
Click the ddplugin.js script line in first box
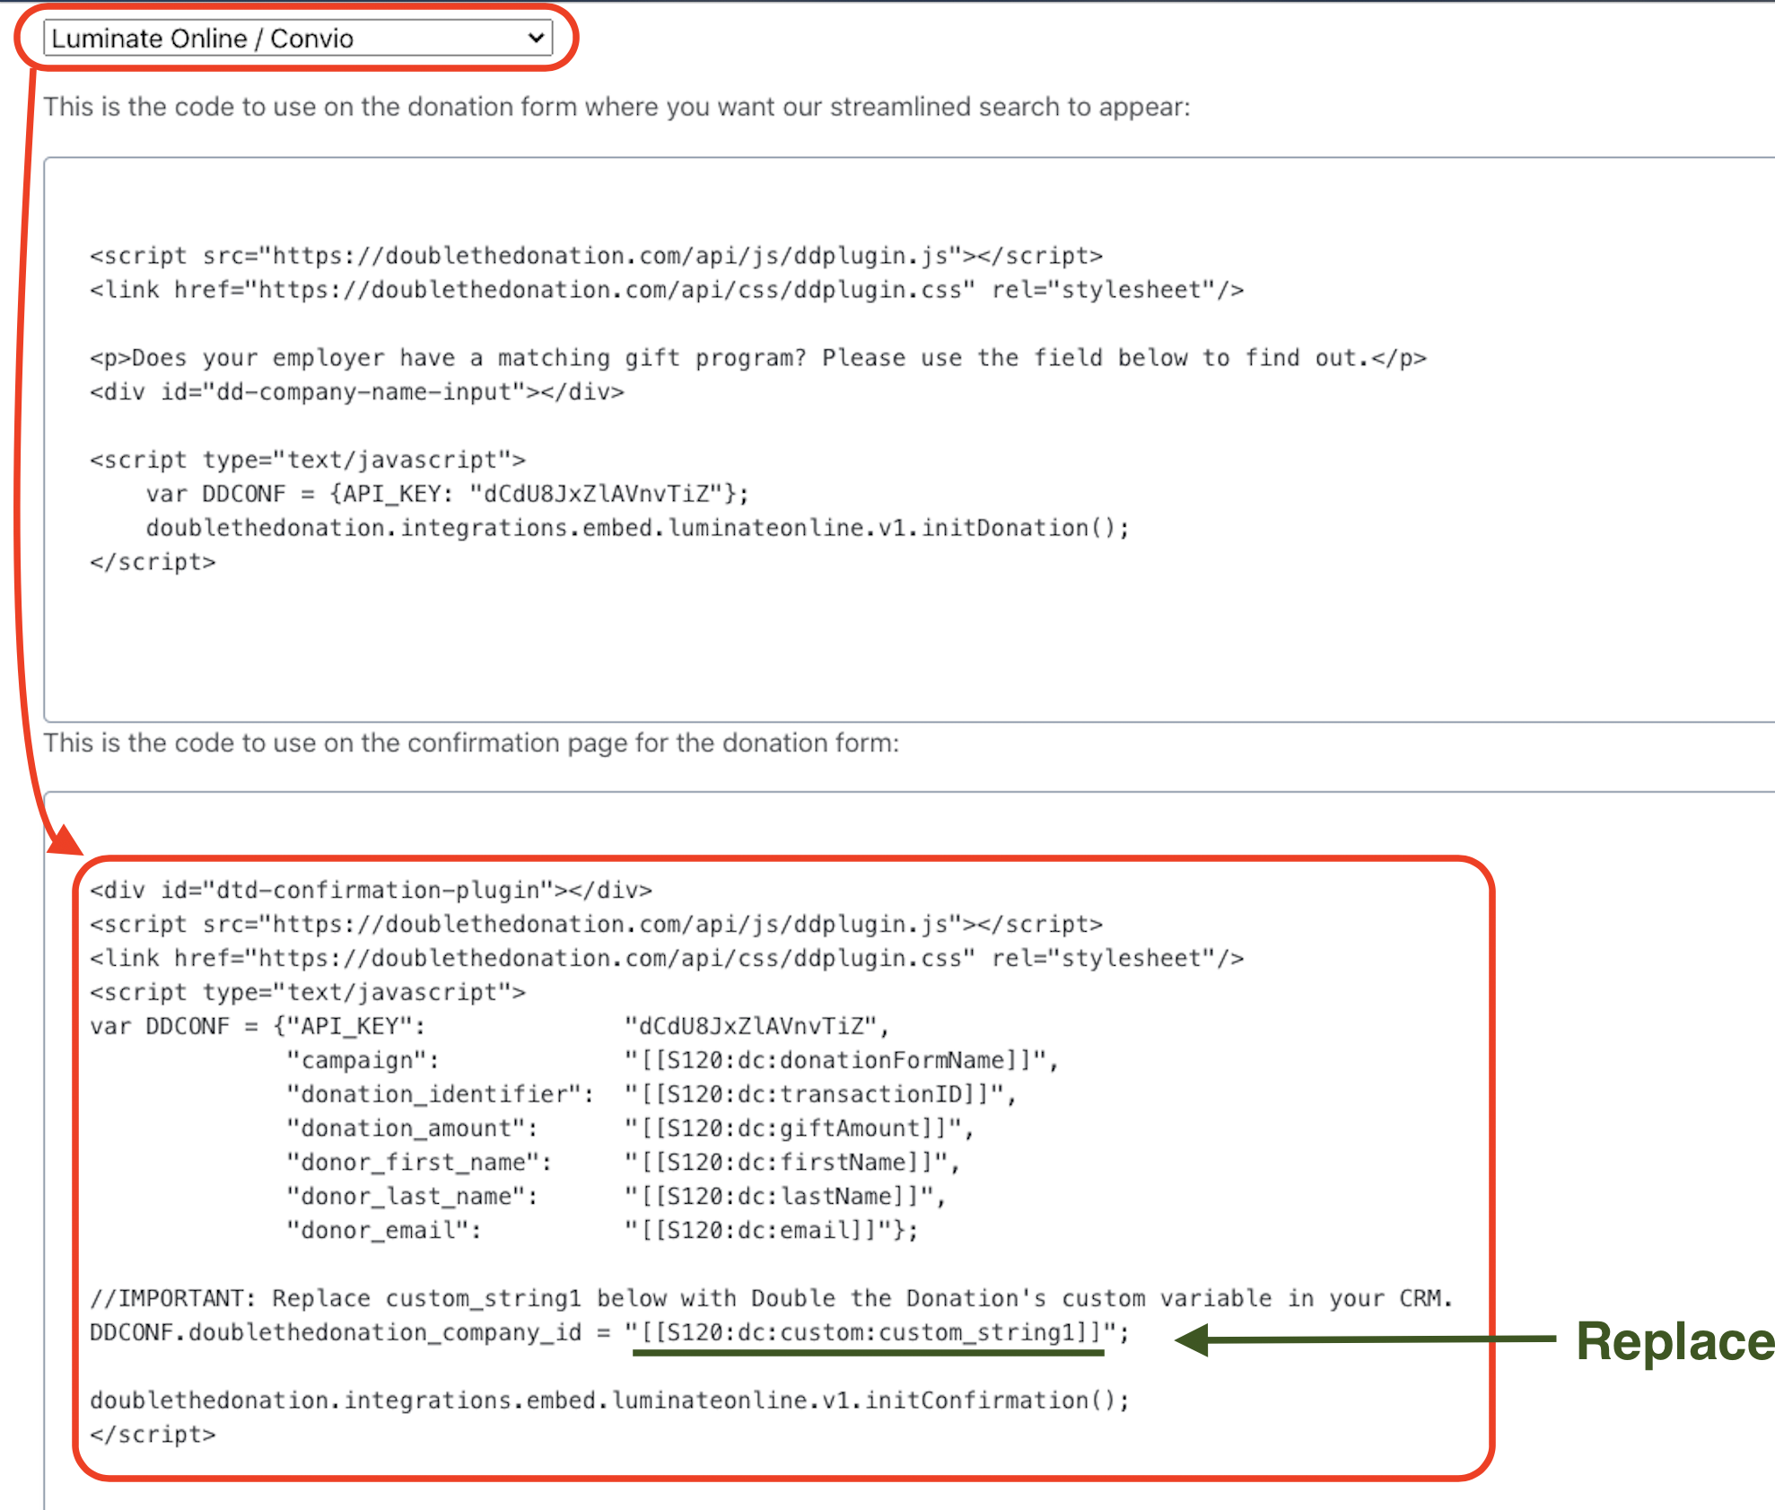(596, 256)
